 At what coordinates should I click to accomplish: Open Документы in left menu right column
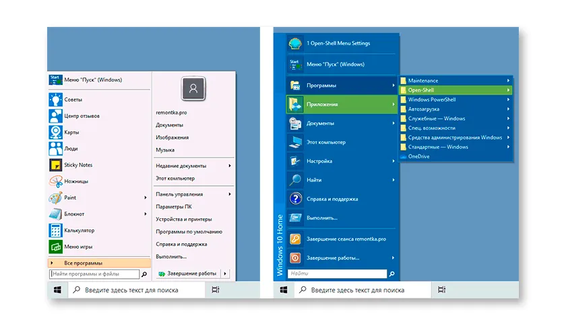[x=169, y=125]
